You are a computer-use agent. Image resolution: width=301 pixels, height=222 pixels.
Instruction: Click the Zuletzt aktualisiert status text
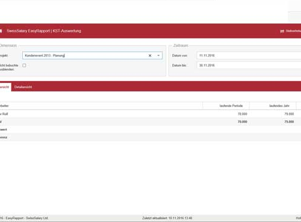pos(167,218)
